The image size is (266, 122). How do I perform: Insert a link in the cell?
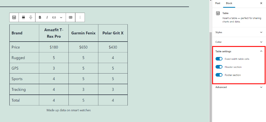point(54,17)
